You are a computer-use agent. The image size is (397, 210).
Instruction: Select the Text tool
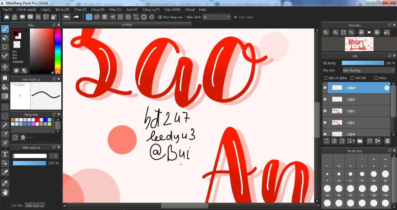5,154
